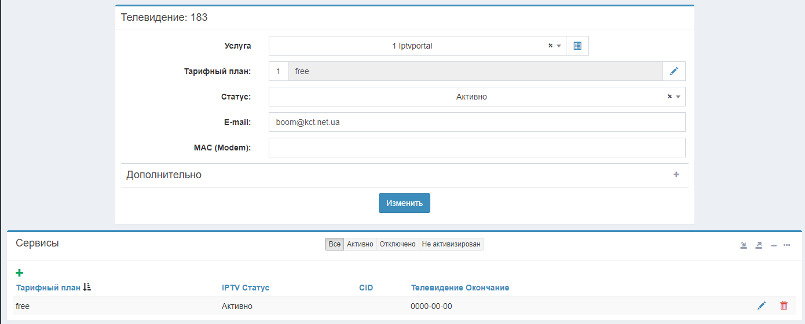Open the Услуга dropdown
The image size is (805, 324).
(x=411, y=46)
